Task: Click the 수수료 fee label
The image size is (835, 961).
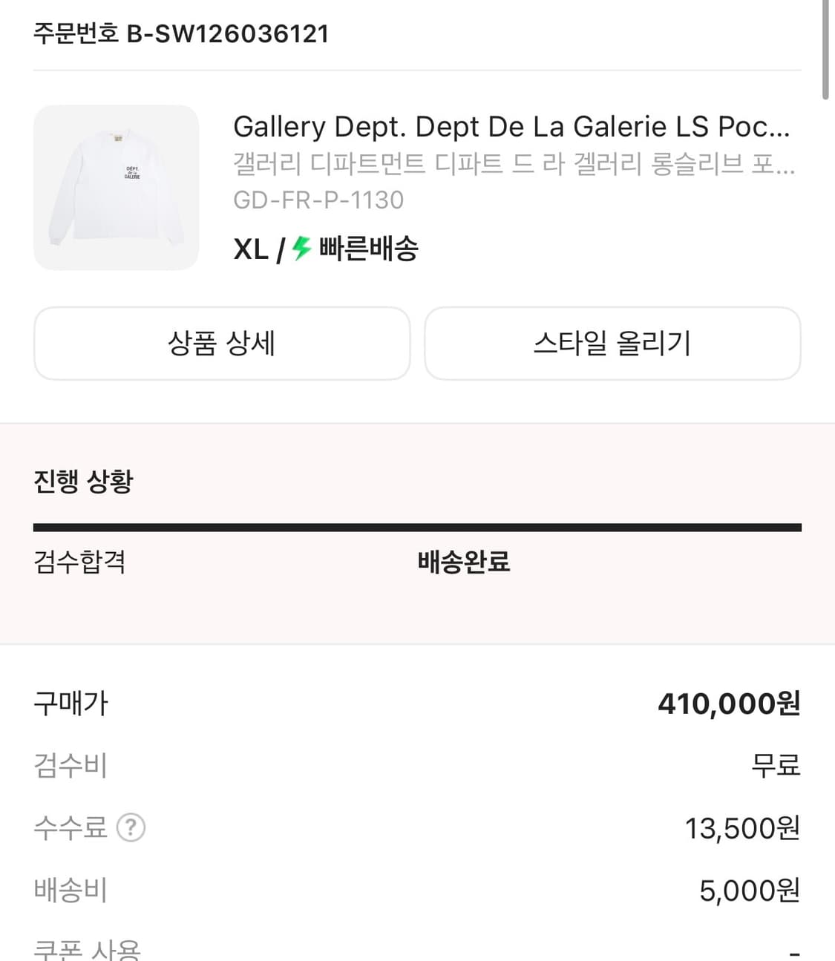Action: (x=71, y=827)
